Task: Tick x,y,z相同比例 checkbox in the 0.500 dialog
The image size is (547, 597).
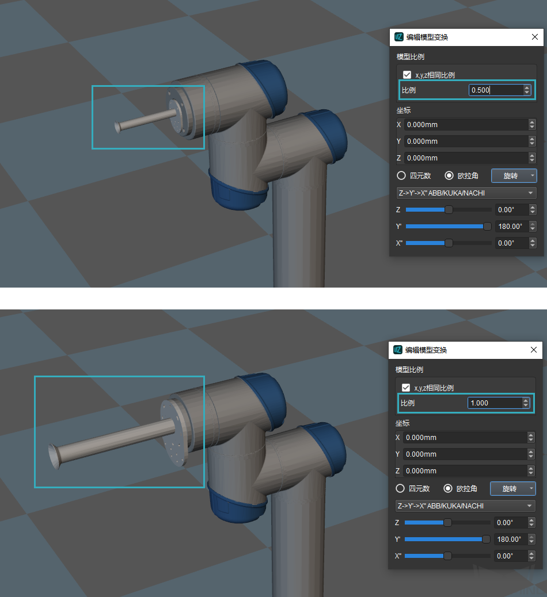Action: (x=407, y=75)
